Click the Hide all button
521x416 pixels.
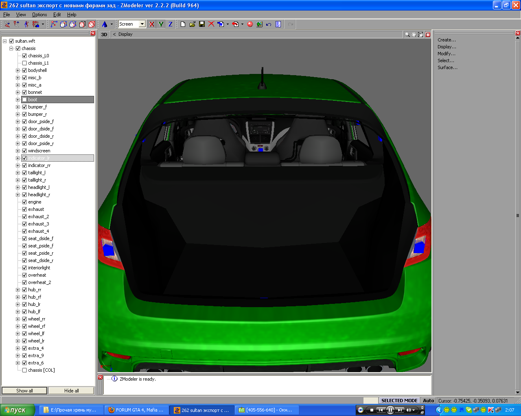pos(71,391)
